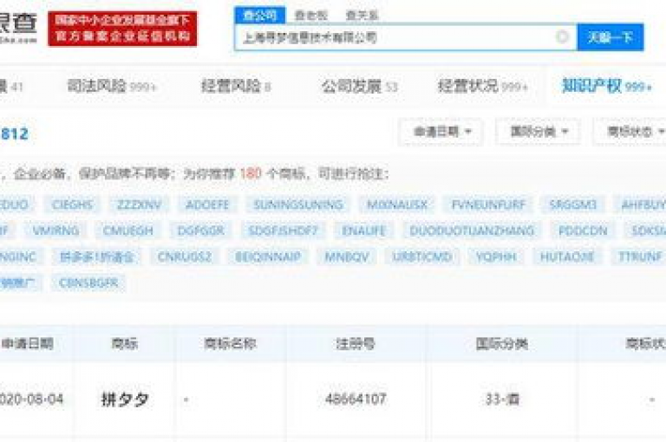The width and height of the screenshot is (666, 442).
Task: Click the Chinese-text tag left of CNRUGS2
Action: [x=96, y=257]
